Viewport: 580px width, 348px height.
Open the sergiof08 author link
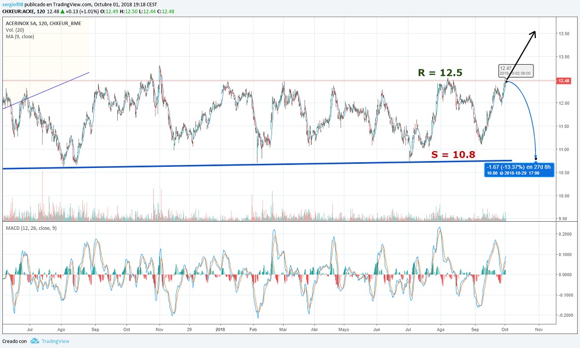(x=13, y=5)
